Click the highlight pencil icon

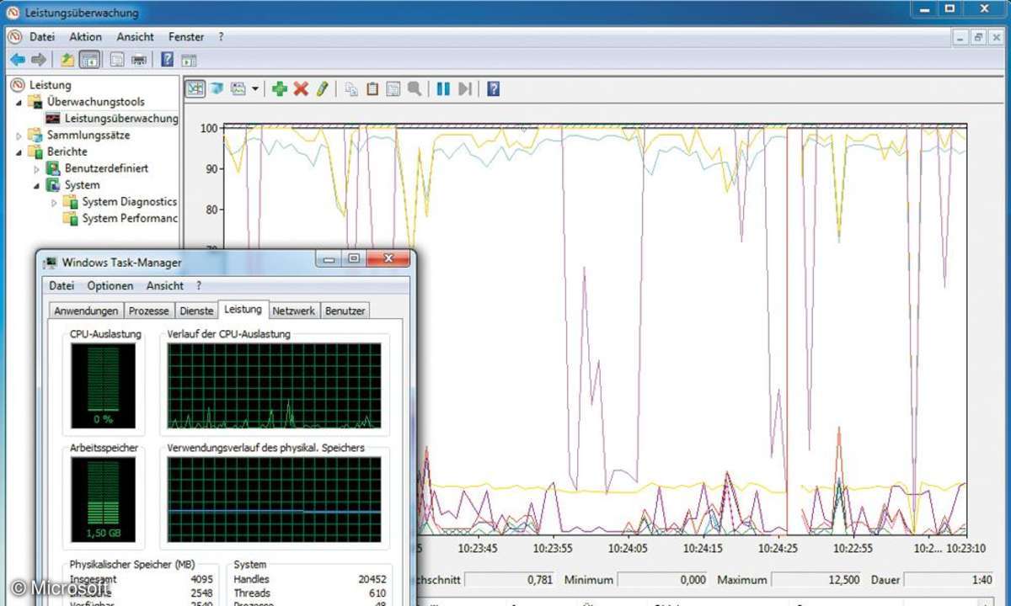click(x=322, y=88)
